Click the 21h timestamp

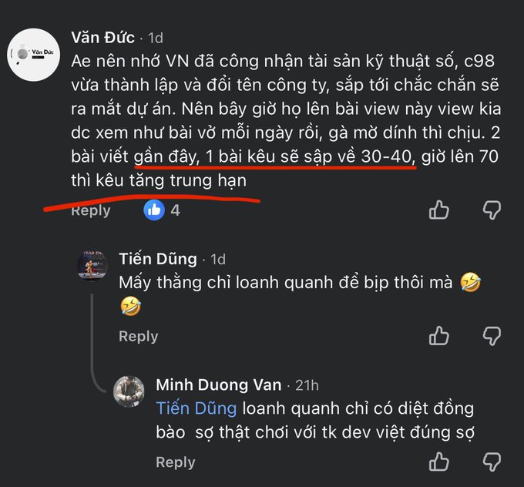pos(305,385)
